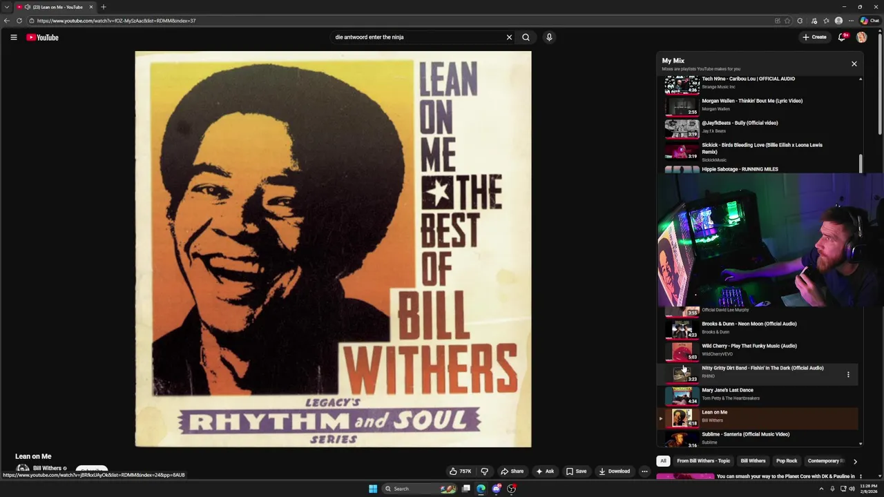Viewport: 884px width, 497px height.
Task: Open Discord from the taskbar
Action: point(497,489)
